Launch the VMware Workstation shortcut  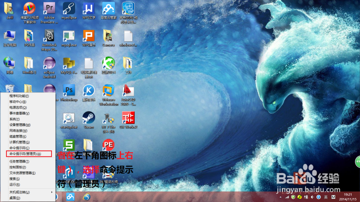(x=109, y=95)
